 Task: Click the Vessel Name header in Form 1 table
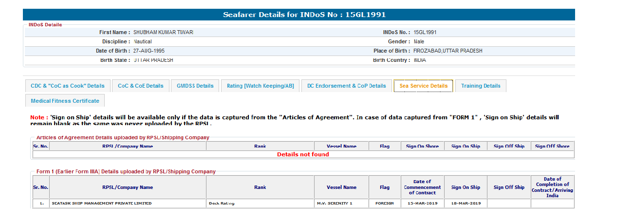tap(341, 187)
